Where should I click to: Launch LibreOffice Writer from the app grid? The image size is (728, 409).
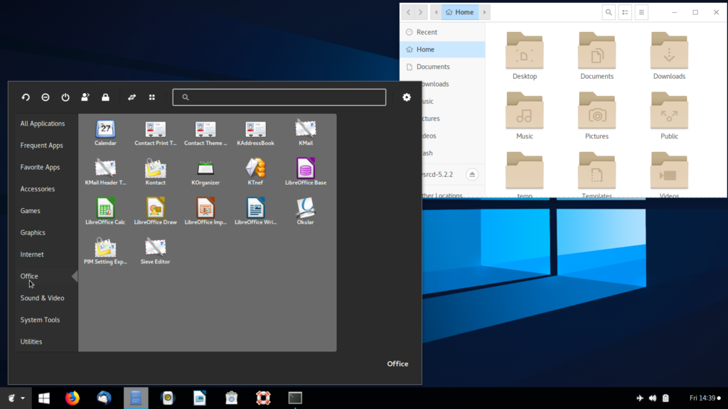point(255,212)
